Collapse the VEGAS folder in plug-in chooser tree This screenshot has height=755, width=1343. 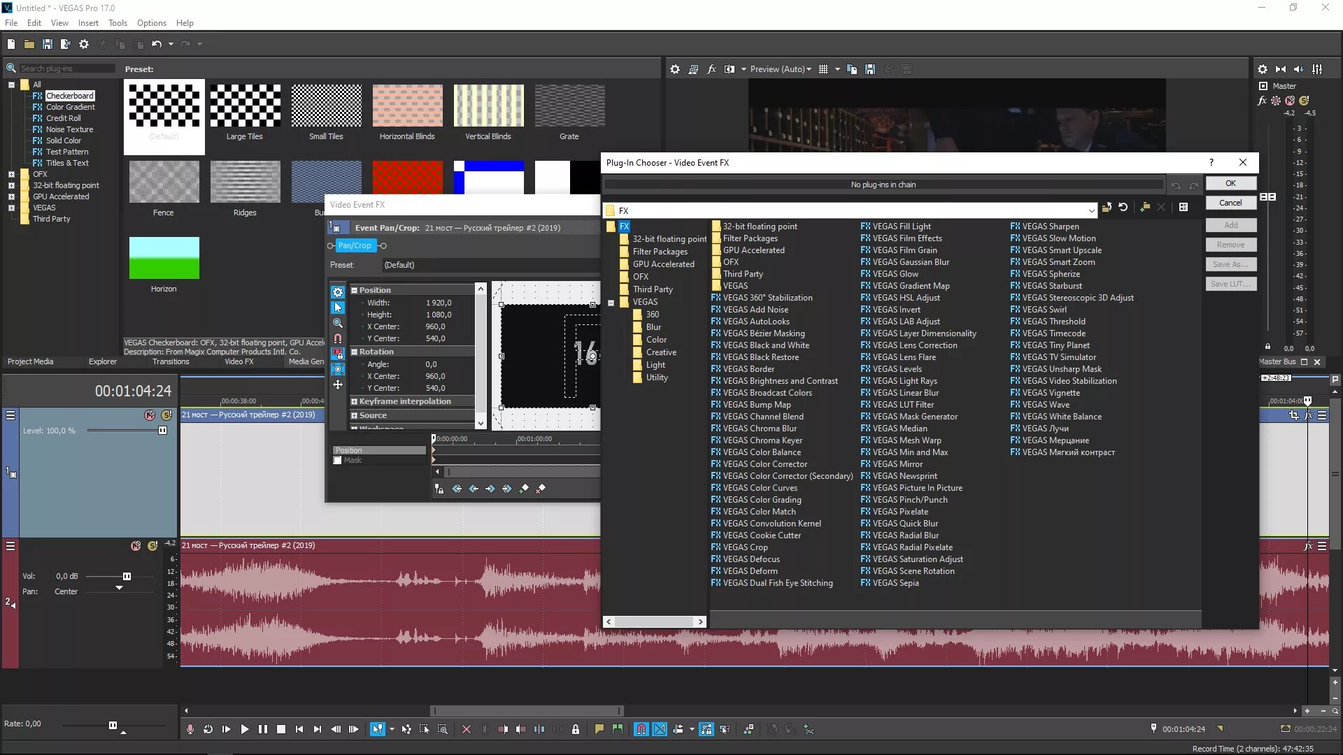(611, 302)
